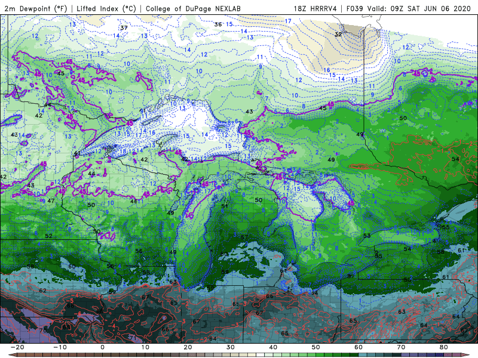Click the black '52' dewpoint value on the map
Image resolution: width=478 pixels, height=358 pixels.
point(49,236)
